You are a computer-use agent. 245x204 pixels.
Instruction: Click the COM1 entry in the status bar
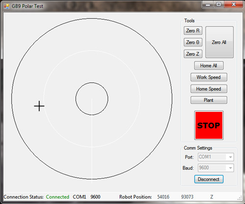coord(79,197)
